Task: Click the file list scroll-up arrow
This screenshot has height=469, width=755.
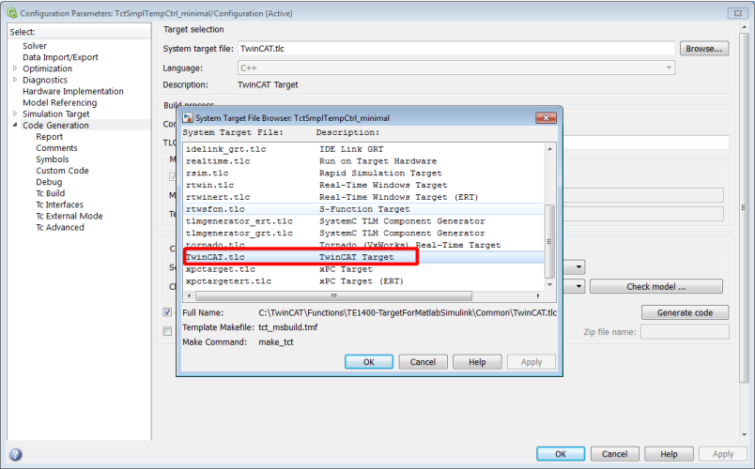Action: point(549,149)
